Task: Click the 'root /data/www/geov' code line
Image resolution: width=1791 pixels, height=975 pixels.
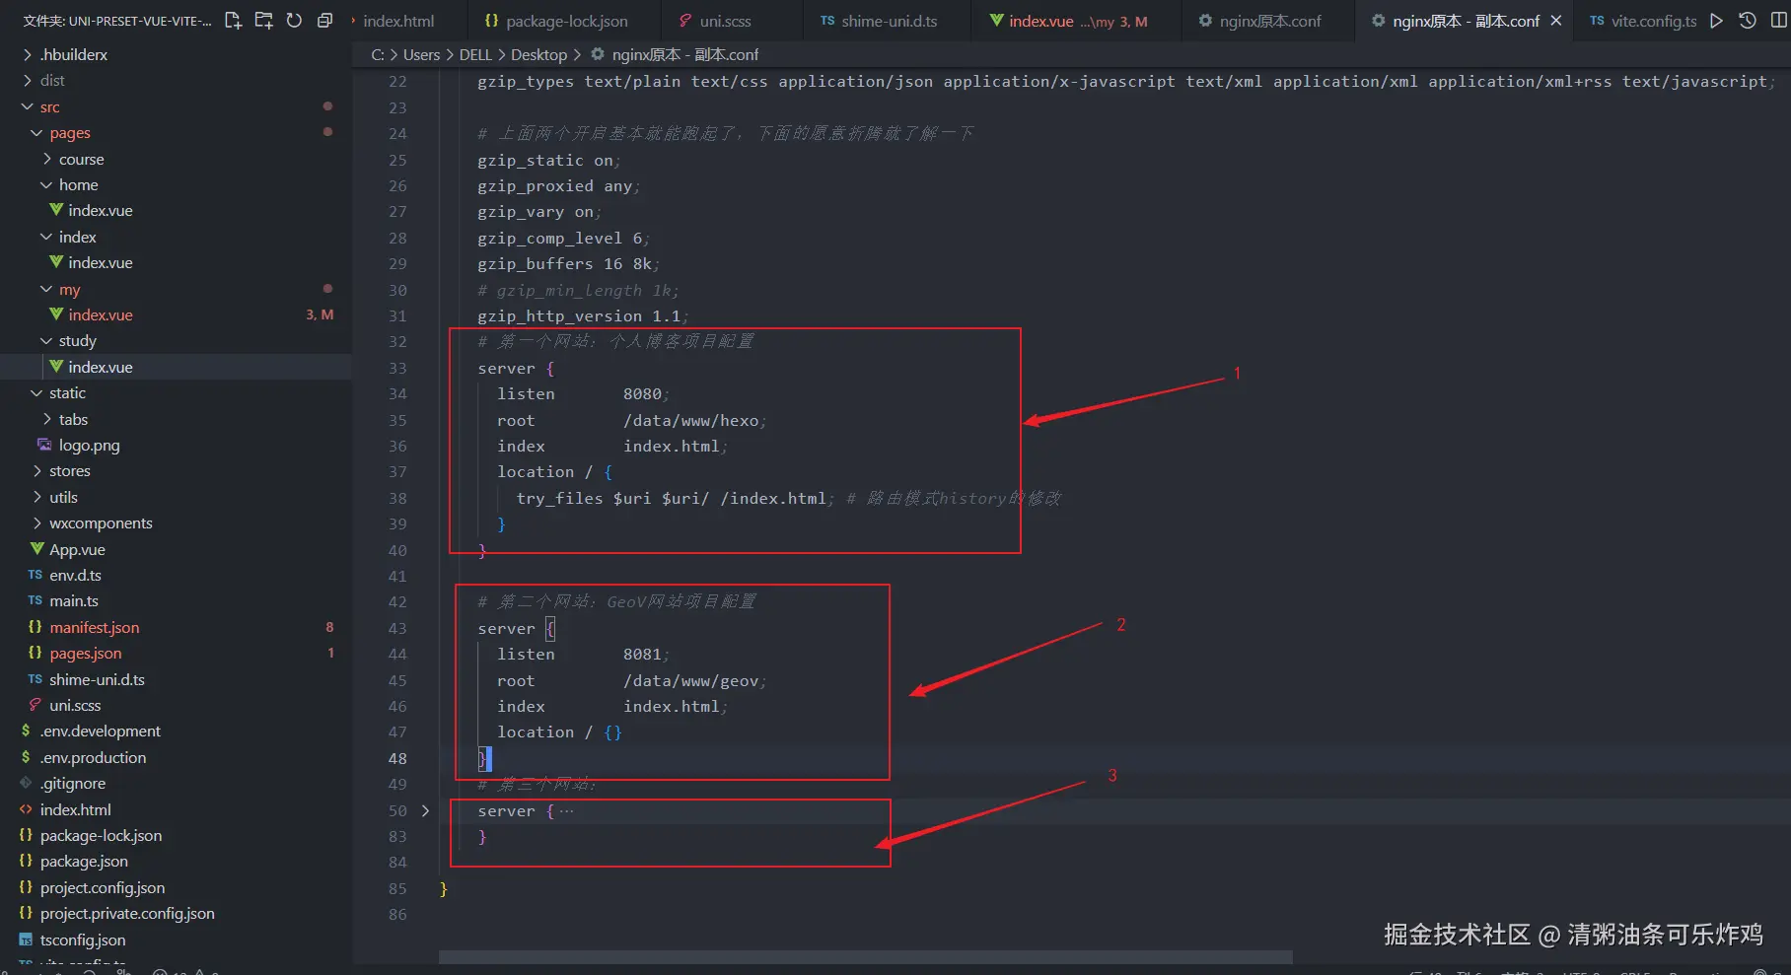Action: point(631,680)
